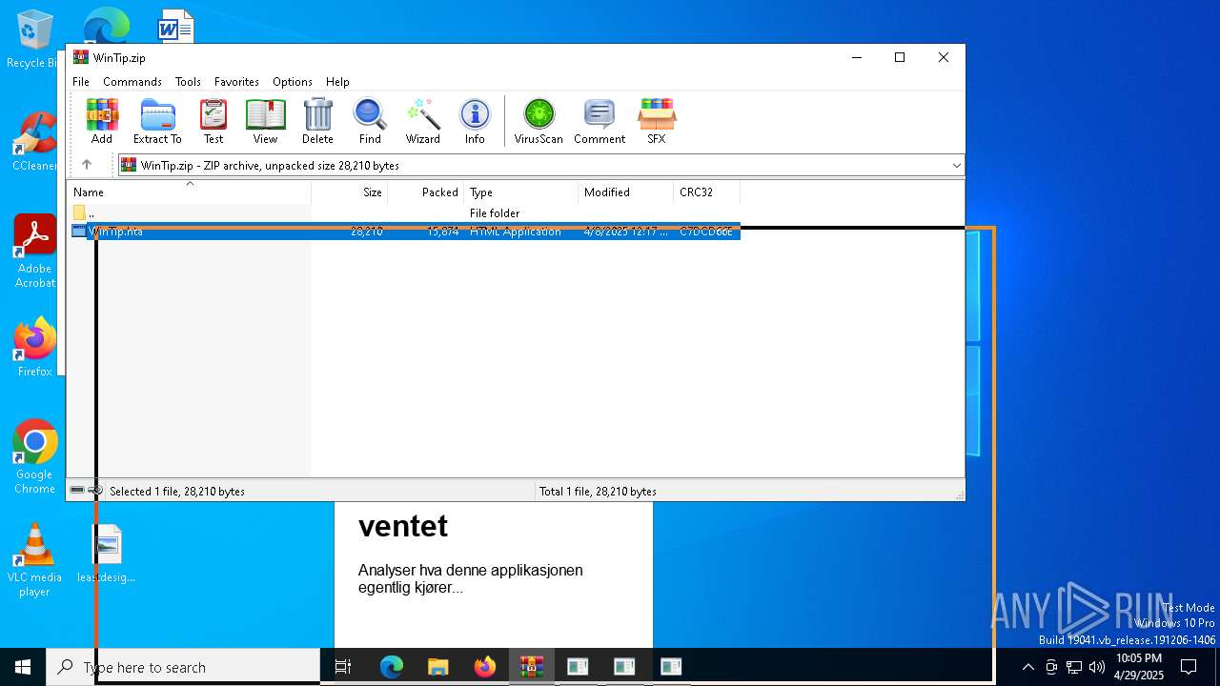Open the VLC media player desktop shortcut

pos(34,560)
